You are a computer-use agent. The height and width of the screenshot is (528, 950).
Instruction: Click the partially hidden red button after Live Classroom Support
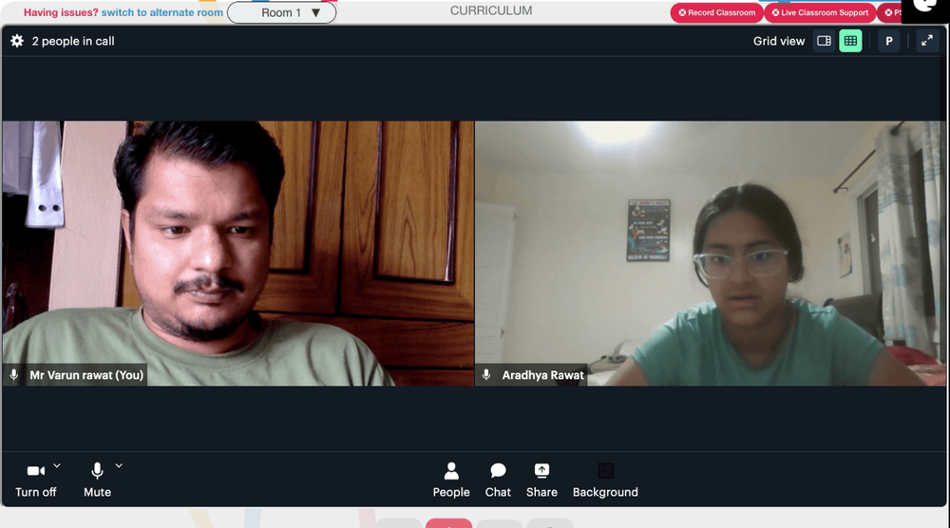click(x=890, y=12)
